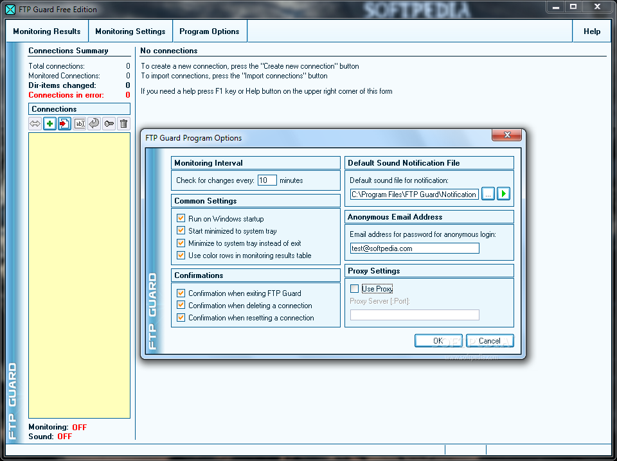
Task: Open the Program Options tab
Action: (x=210, y=31)
